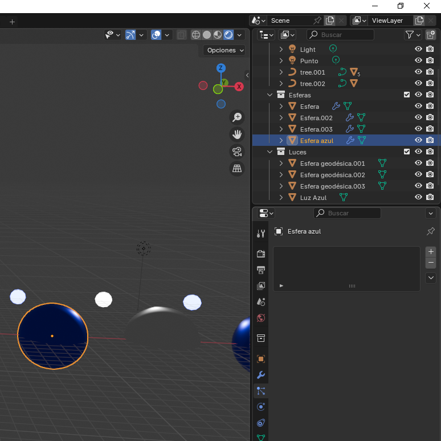
Task: Select Esfera geodésica.002 in the outliner
Action: point(332,175)
